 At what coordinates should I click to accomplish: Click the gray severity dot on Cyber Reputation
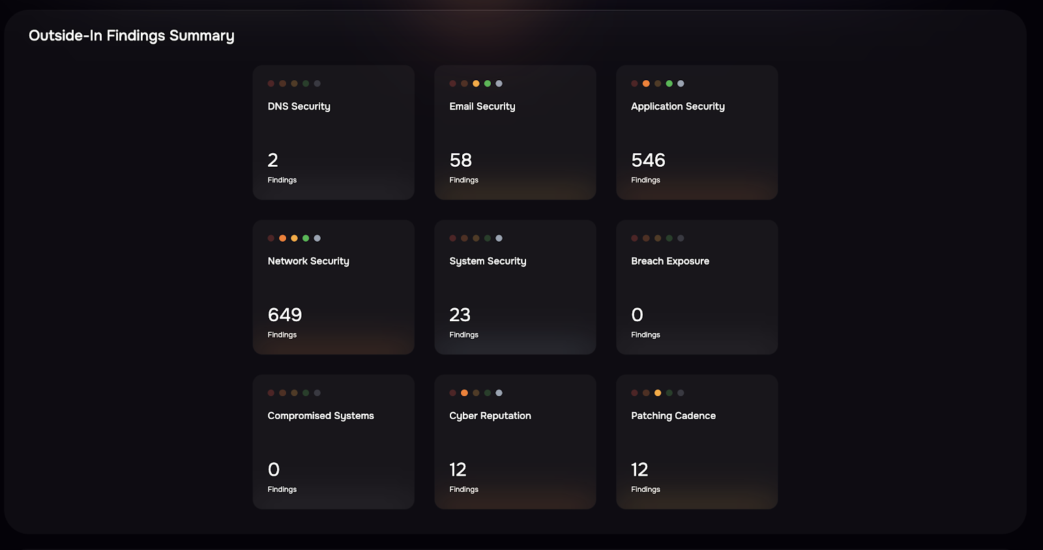click(x=499, y=393)
